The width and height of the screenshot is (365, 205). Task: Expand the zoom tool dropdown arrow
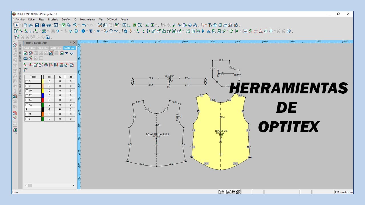[x=79, y=25]
